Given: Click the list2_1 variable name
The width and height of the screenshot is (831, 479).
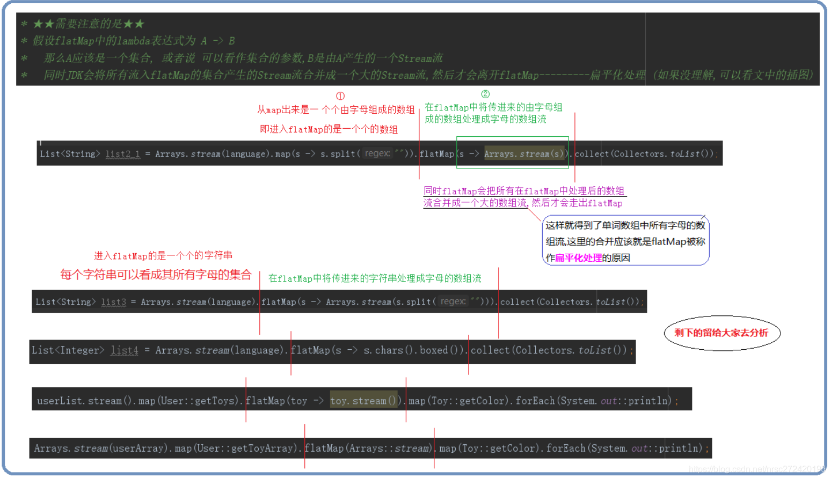Looking at the screenshot, I should [122, 154].
